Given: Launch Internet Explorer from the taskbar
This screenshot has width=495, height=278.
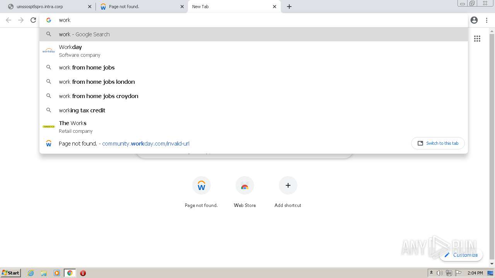Looking at the screenshot, I should (31, 273).
